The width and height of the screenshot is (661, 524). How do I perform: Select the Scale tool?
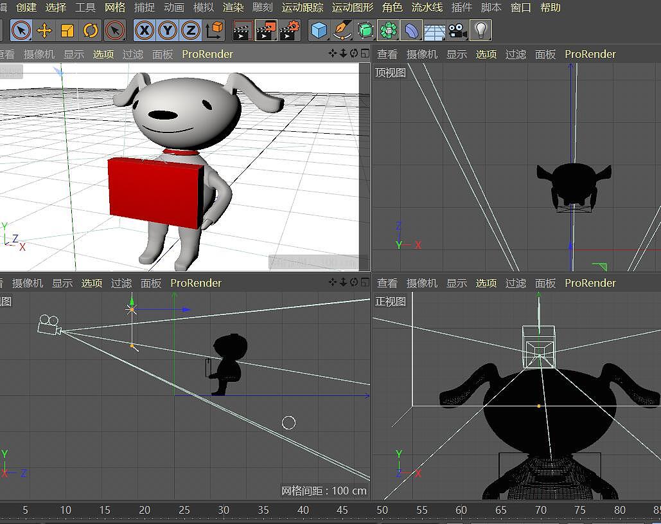pos(67,30)
